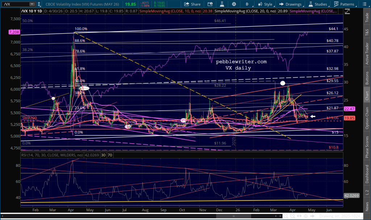
Task: Expand the /VX symbol dropdown
Action: [33, 4]
